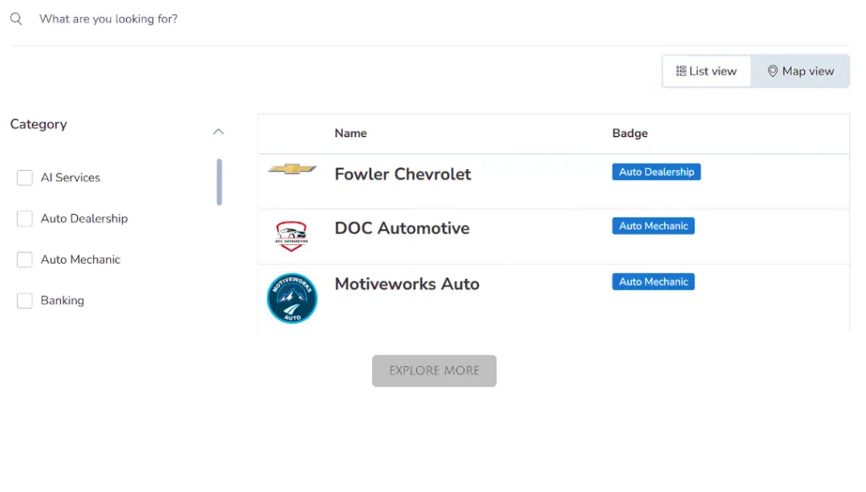Click the search magnifier icon
The height and width of the screenshot is (492, 866).
pos(16,19)
